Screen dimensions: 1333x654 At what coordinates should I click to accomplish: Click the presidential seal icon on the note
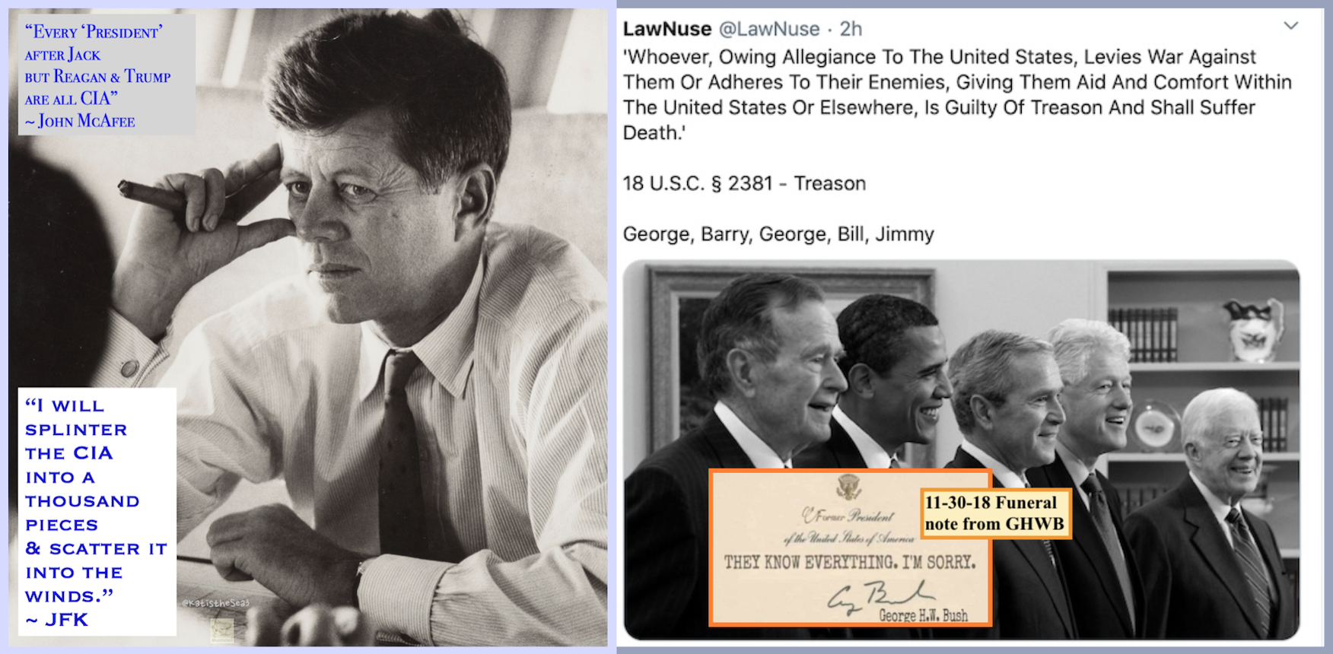pyautogui.click(x=848, y=487)
